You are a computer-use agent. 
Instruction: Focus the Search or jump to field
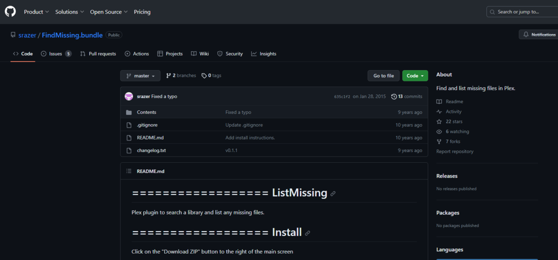tap(522, 12)
